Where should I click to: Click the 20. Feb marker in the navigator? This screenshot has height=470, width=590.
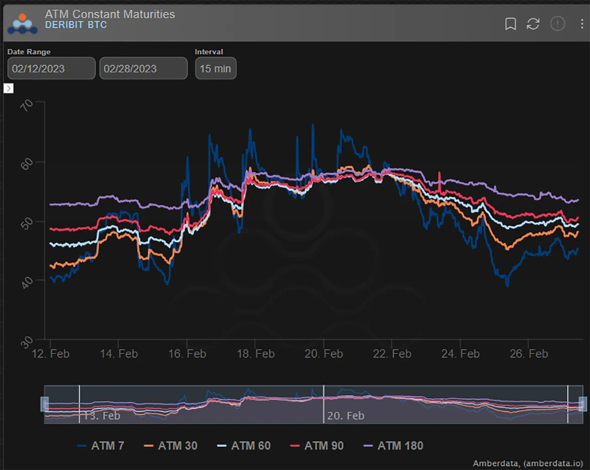click(x=346, y=416)
